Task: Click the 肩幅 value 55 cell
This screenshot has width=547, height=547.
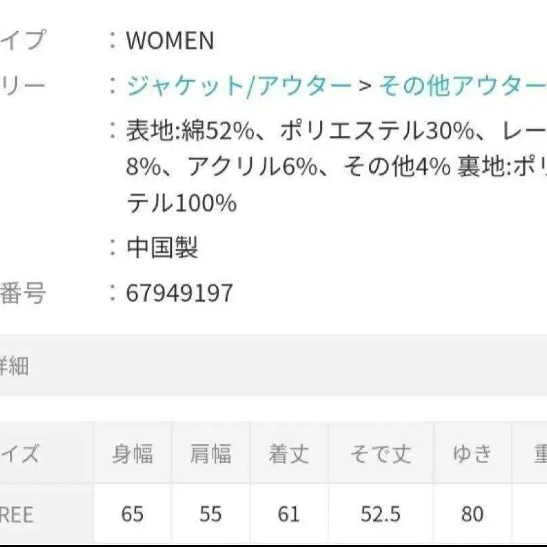Action: tap(211, 515)
